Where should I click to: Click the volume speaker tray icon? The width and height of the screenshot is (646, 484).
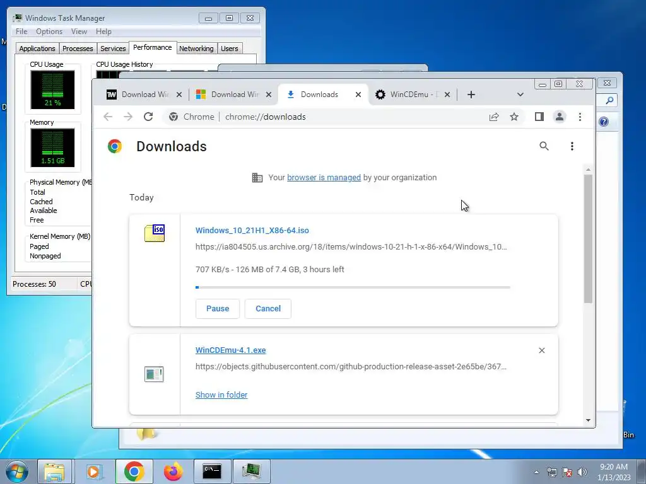(582, 472)
